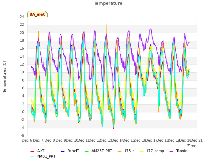
Task: Toggle the Tsonic legend entry
Action: [x=178, y=151]
